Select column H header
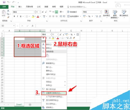The height and width of the screenshot is (110, 130). (81, 31)
